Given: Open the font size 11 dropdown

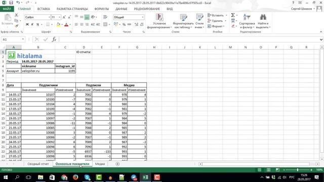Looking at the screenshot, I should point(60,17).
